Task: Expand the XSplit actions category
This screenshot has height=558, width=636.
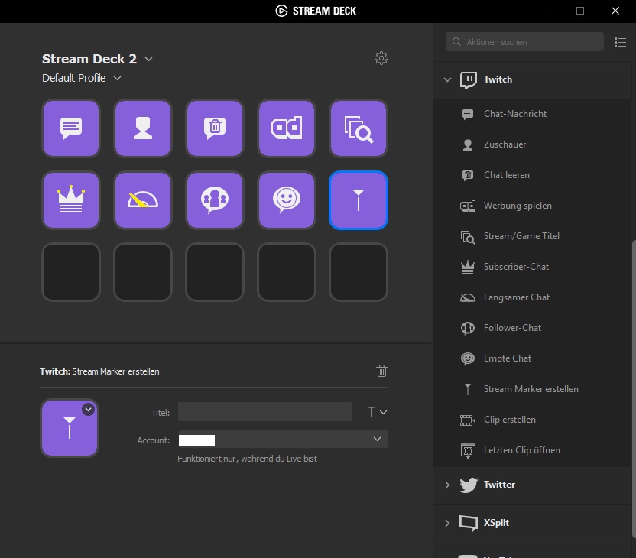Action: pos(447,523)
